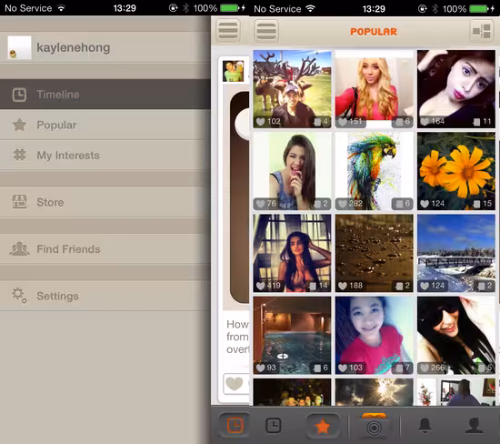Open the user avatar thumbnail in the timeline post
This screenshot has height=444, width=500.
tap(233, 71)
